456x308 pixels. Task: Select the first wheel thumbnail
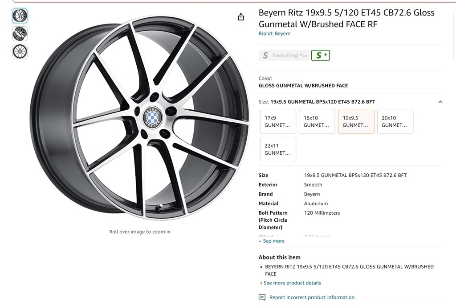20,16
